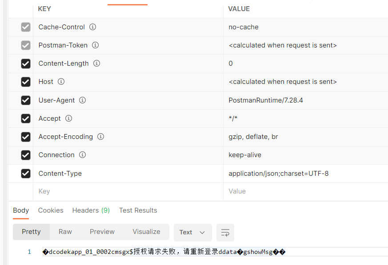
Task: Show info for Accept header
Action: [x=68, y=119]
